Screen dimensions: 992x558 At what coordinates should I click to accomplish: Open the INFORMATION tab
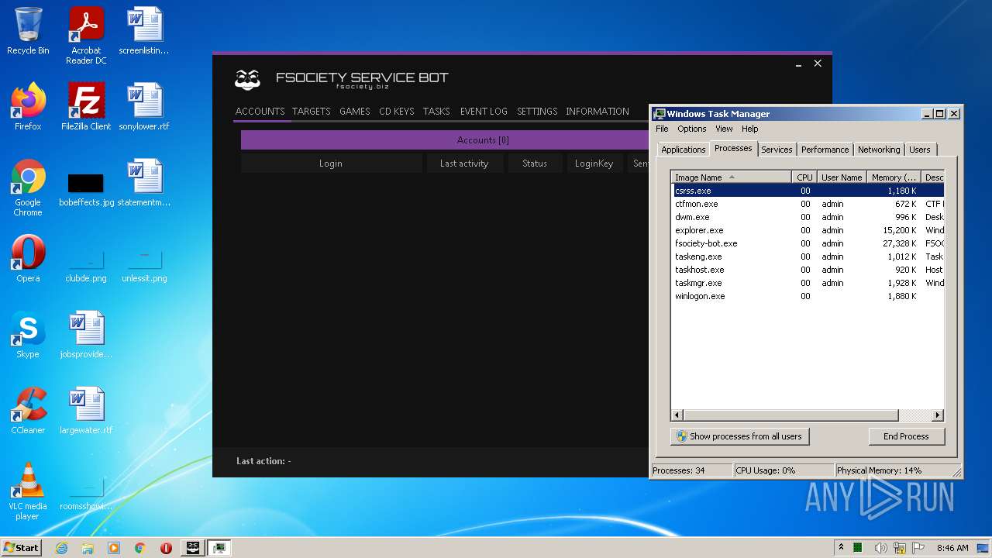point(598,112)
